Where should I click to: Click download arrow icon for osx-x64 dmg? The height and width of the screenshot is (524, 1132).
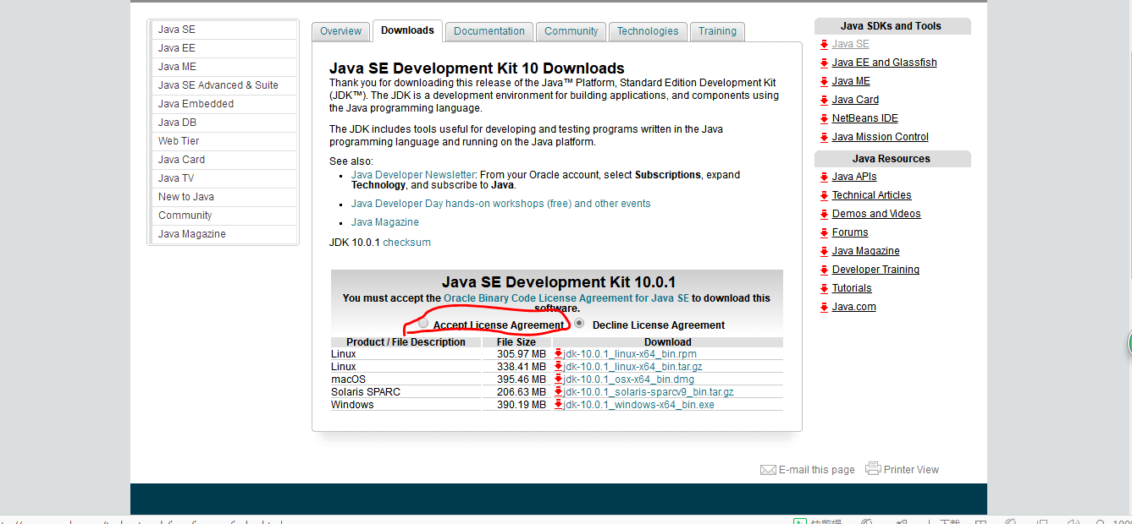(559, 379)
